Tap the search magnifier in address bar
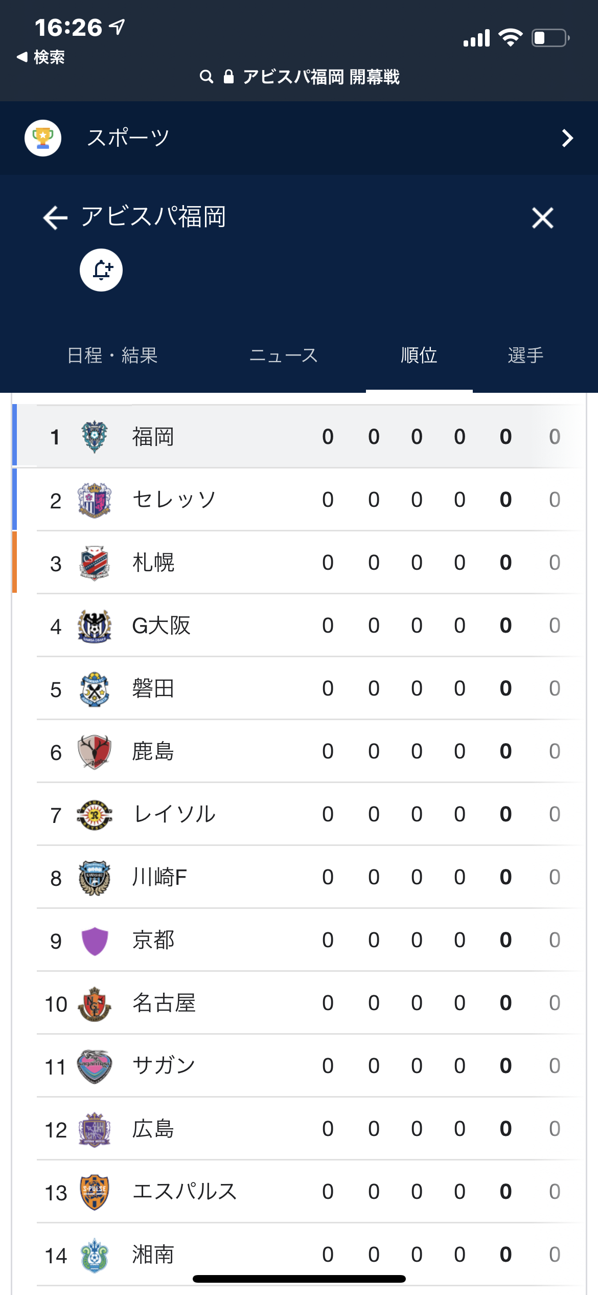 (x=206, y=77)
